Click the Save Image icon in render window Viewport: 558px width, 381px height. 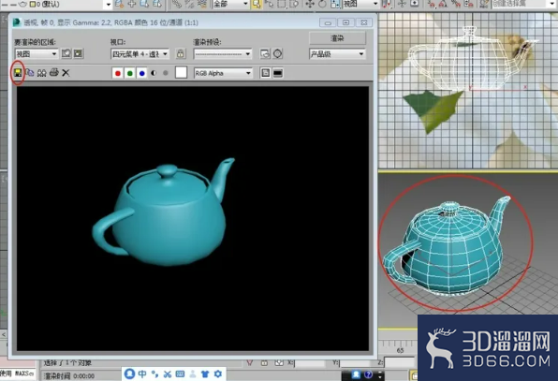coord(18,73)
